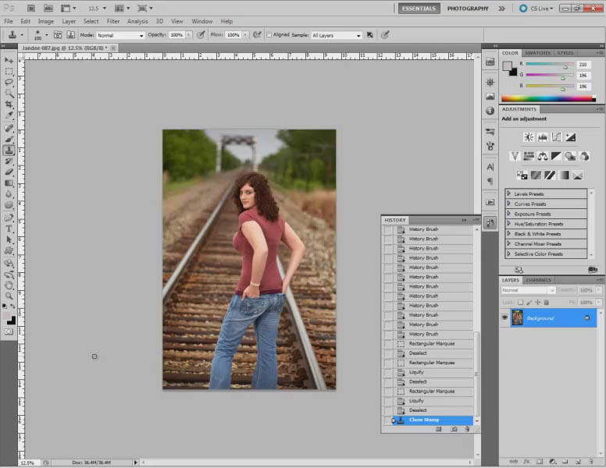
Task: Select the Lasso tool
Action: click(9, 83)
